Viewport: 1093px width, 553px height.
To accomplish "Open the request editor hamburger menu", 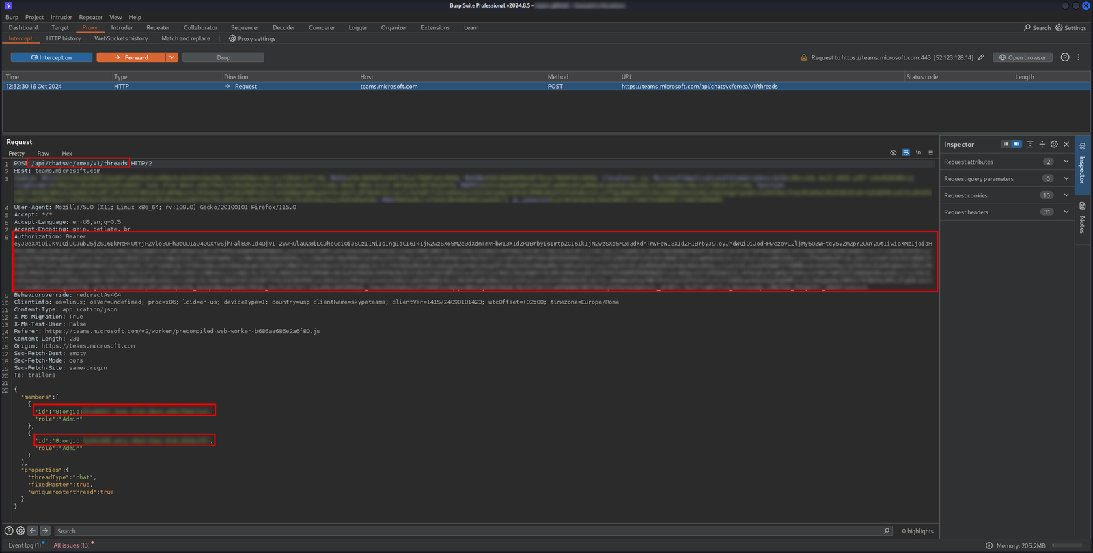I will [x=930, y=153].
